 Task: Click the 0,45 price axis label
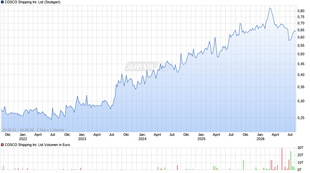301,64
